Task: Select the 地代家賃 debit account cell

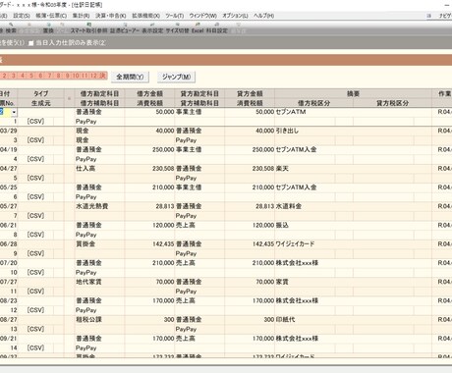Action: click(x=99, y=282)
